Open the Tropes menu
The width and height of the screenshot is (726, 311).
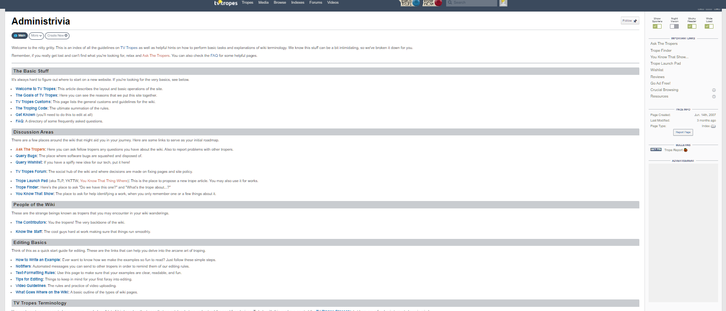pos(247,3)
